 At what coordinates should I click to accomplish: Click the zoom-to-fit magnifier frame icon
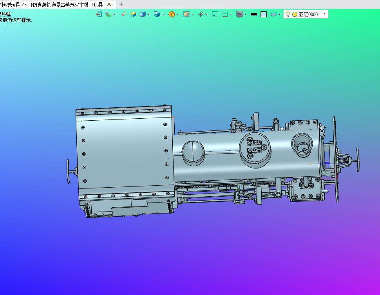(186, 14)
